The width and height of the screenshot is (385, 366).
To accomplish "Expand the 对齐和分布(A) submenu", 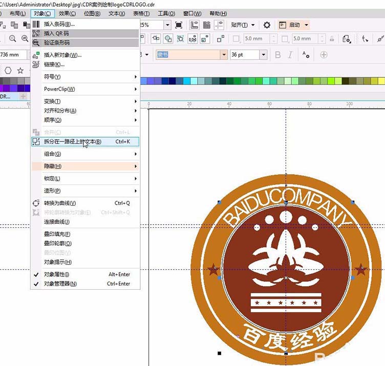I will coord(85,111).
